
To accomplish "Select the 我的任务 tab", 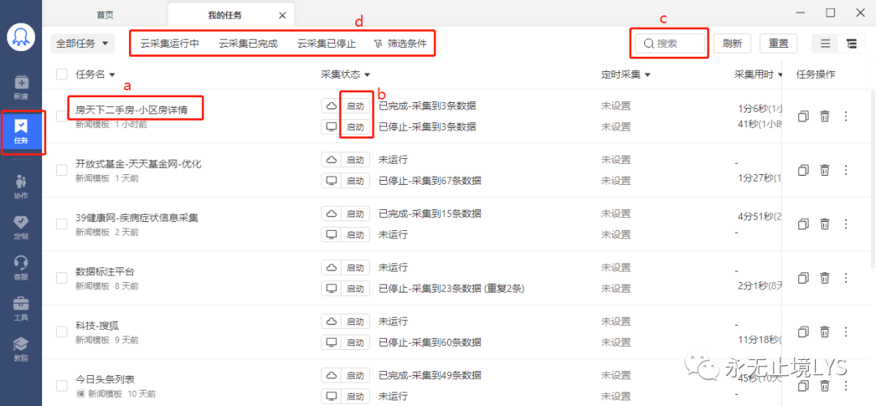I will click(x=225, y=15).
